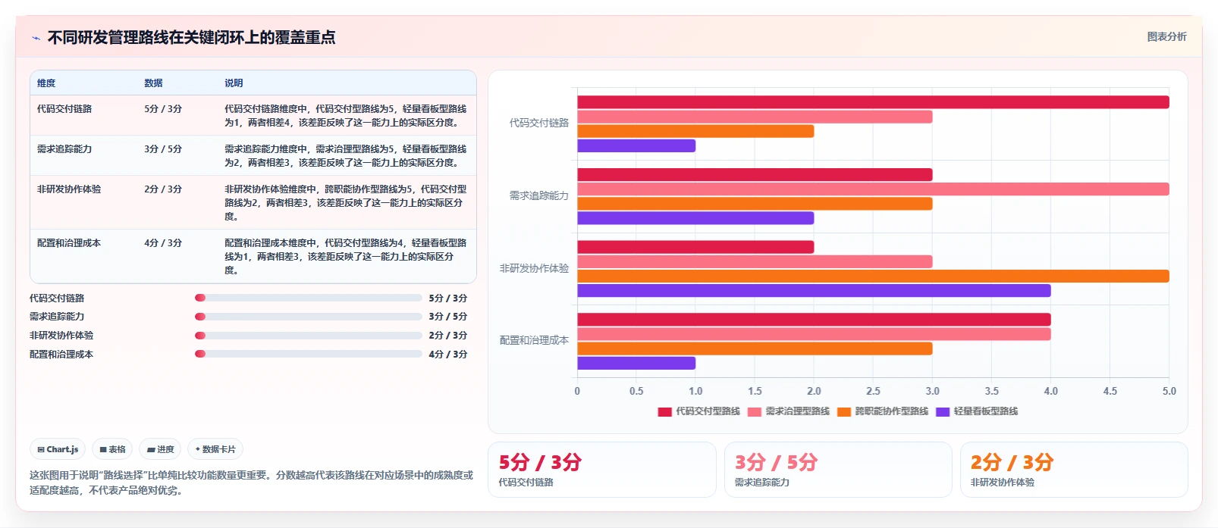
Task: Click the pink 3分 / 5分 data card
Action: 838,470
